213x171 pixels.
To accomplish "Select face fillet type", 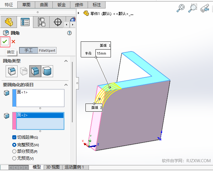I will pyautogui.click(x=35, y=71).
